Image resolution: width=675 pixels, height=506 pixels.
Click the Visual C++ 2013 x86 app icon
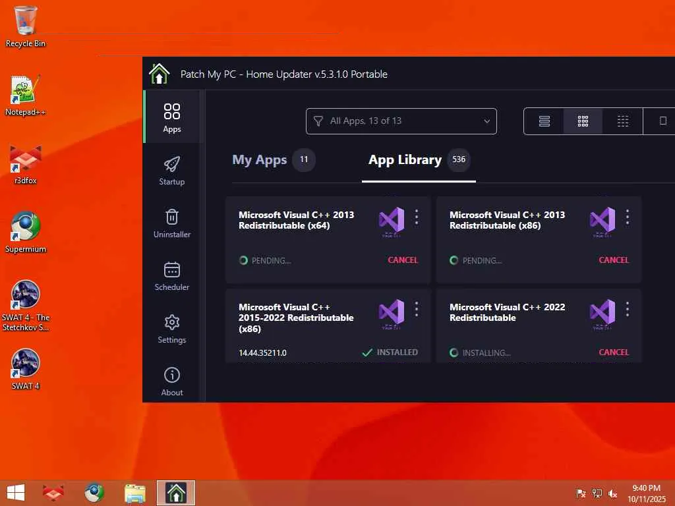(602, 221)
